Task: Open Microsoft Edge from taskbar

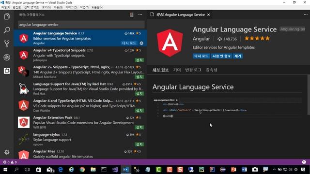Action: (61, 170)
